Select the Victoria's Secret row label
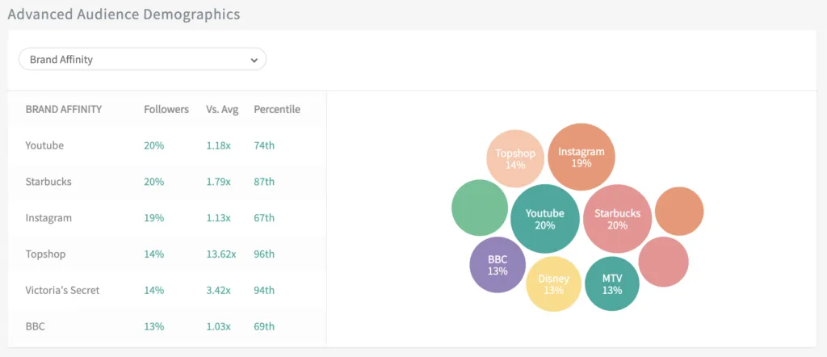 click(62, 290)
